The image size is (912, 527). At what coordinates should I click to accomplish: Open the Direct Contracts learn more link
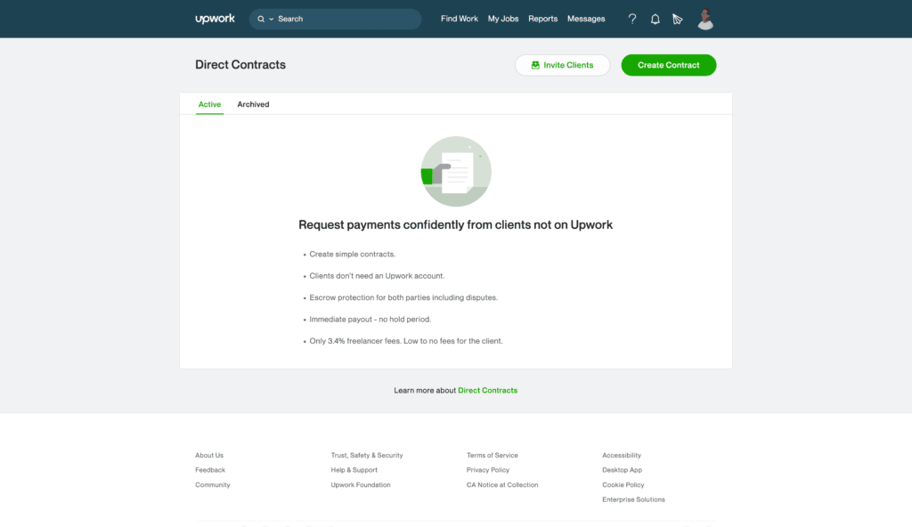point(487,390)
